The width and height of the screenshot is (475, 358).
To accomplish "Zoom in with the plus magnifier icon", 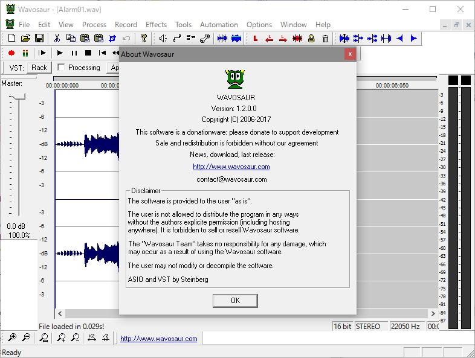I will tap(12, 337).
